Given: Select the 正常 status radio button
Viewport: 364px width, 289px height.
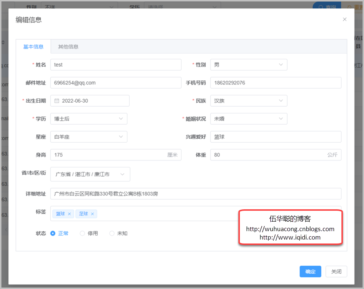Looking at the screenshot, I should tap(53, 233).
